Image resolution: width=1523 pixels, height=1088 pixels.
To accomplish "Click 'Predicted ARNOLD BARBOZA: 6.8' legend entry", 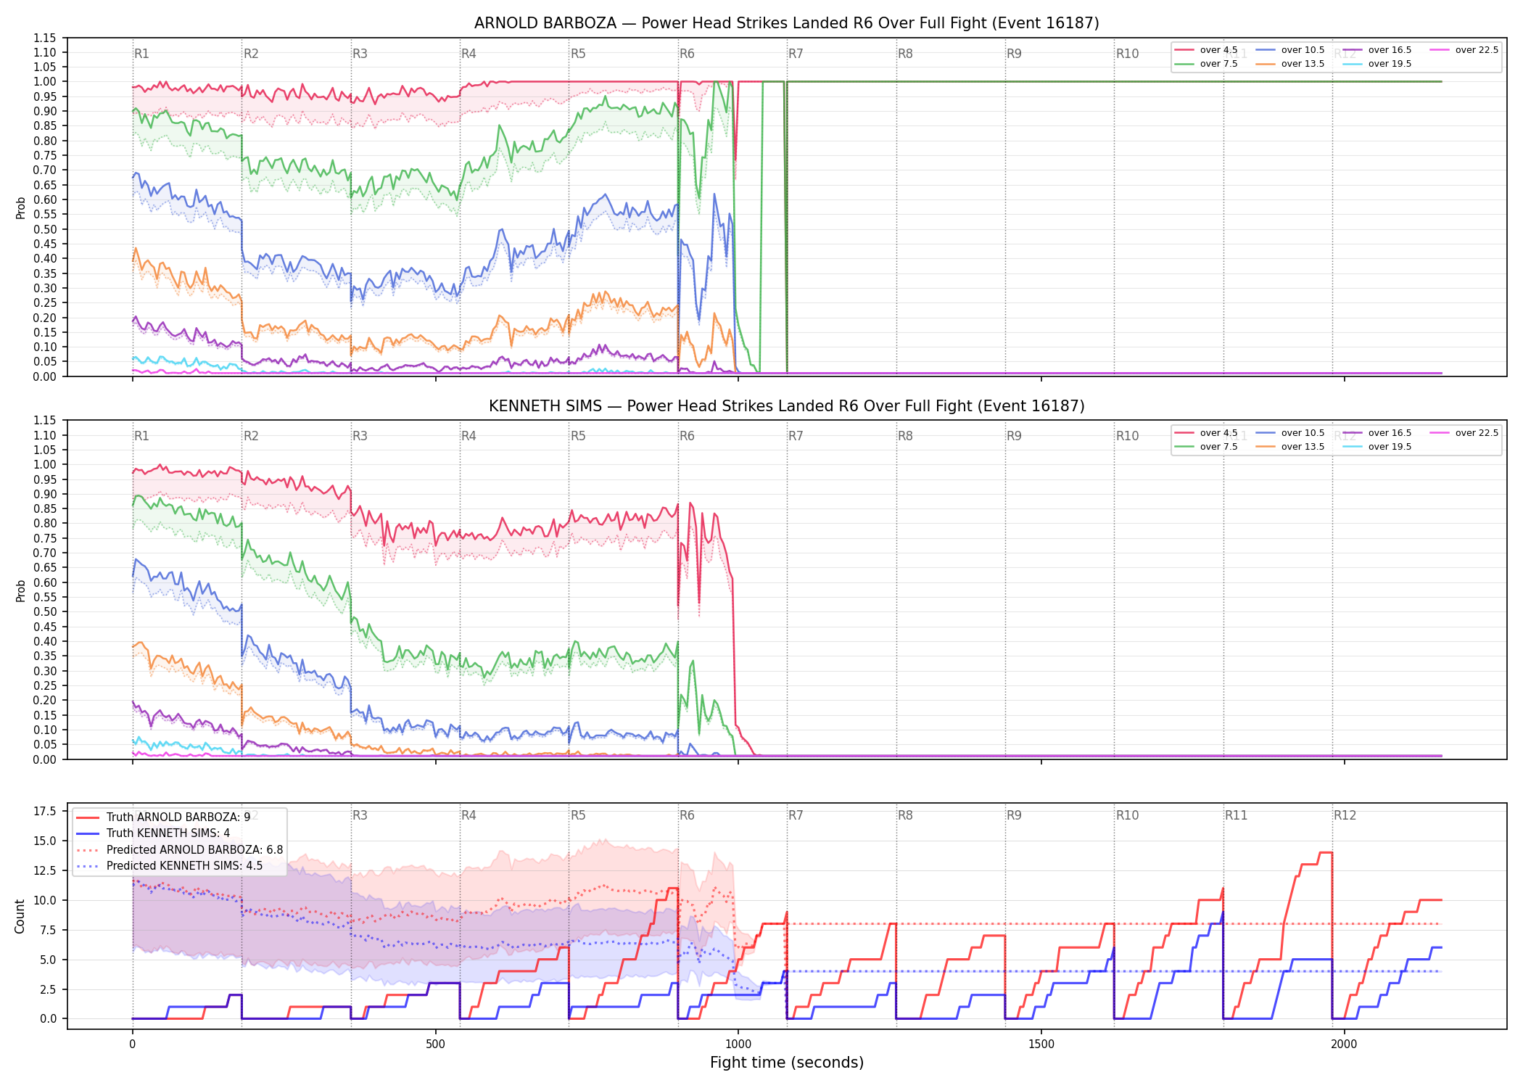I will point(179,849).
